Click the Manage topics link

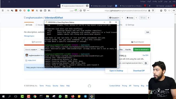pyautogui.click(x=29, y=36)
